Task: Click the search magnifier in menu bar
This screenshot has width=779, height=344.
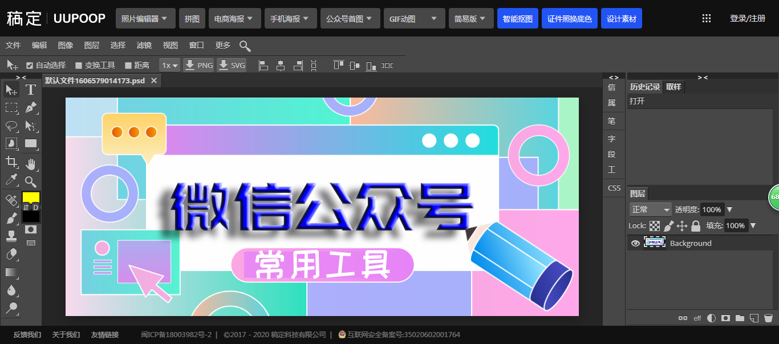Action: (x=245, y=46)
